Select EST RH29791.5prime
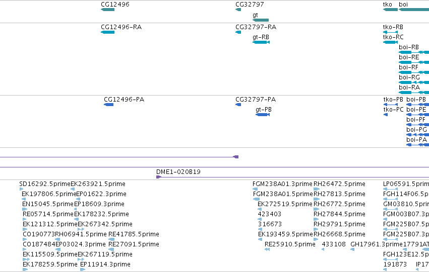This screenshot has height=272, width=429. point(339,225)
